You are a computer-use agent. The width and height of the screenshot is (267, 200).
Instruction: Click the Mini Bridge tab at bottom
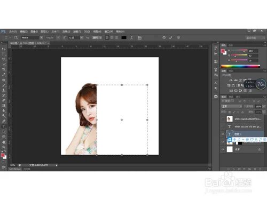tap(15, 169)
